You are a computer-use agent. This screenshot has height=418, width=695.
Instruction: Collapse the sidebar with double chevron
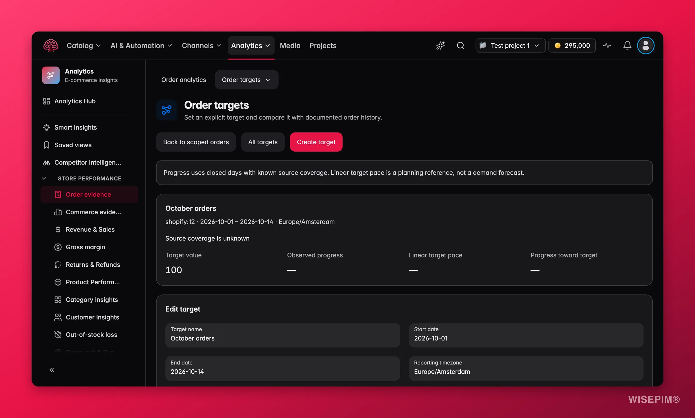coord(52,370)
